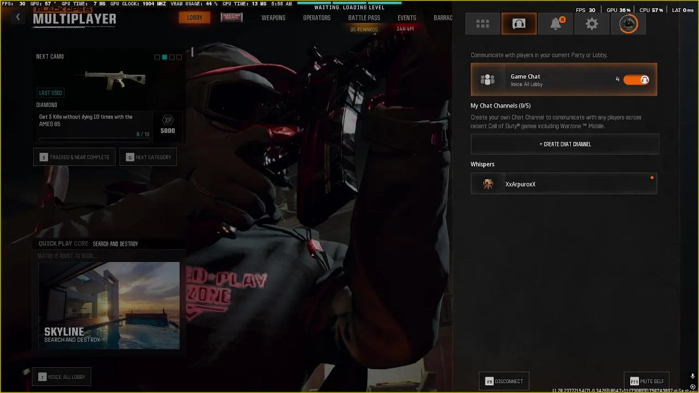Switch to the Operators tab

click(317, 18)
